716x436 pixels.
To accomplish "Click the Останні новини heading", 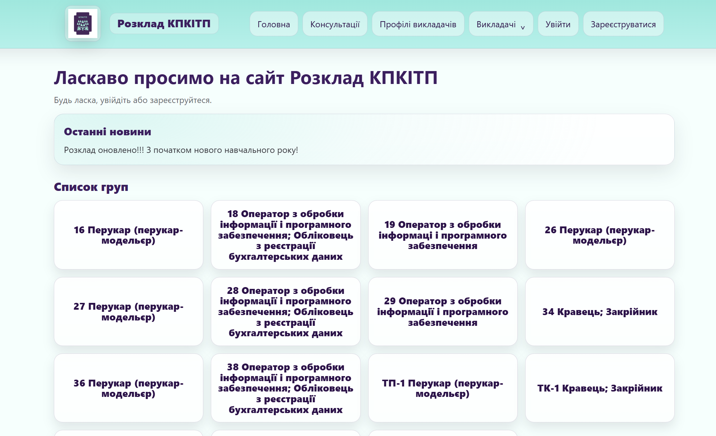I will click(x=107, y=132).
